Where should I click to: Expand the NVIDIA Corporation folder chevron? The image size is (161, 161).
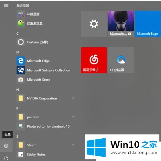pyautogui.click(x=73, y=98)
